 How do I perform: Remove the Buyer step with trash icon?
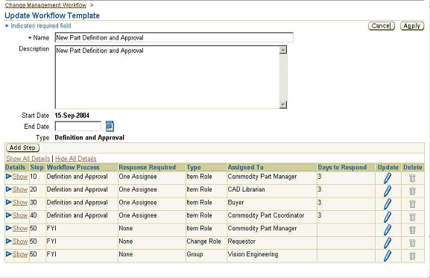point(412,204)
